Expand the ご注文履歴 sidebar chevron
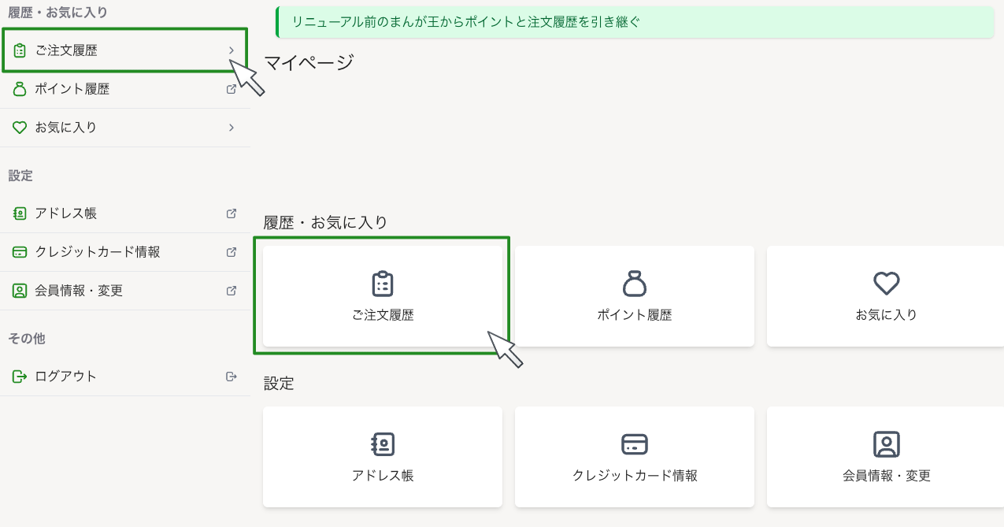1004x527 pixels. [x=232, y=50]
